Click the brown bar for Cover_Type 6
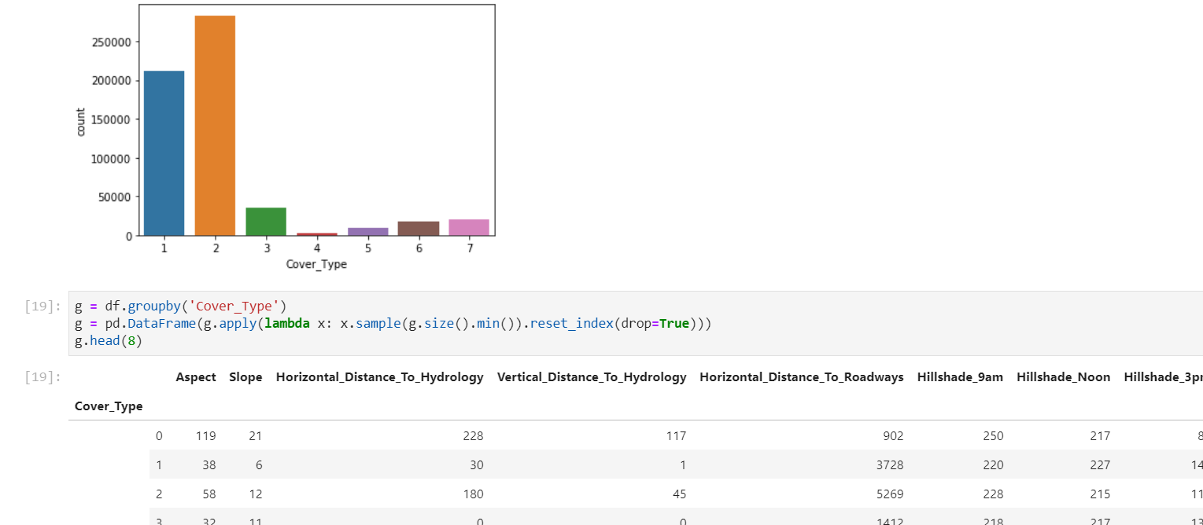 [419, 228]
